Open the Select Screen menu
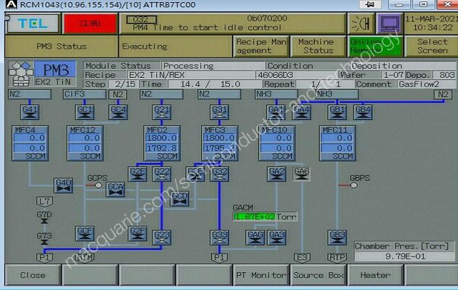 point(432,46)
